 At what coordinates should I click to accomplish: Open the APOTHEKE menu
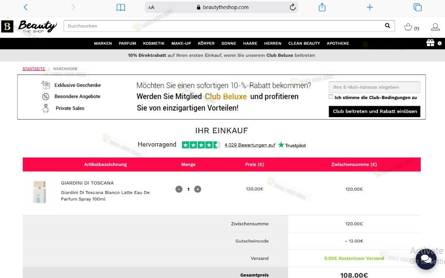pyautogui.click(x=338, y=43)
